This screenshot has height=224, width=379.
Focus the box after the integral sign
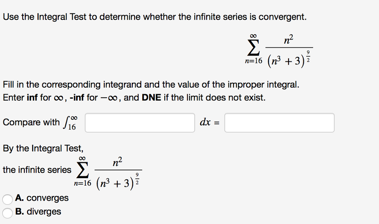pos(140,123)
